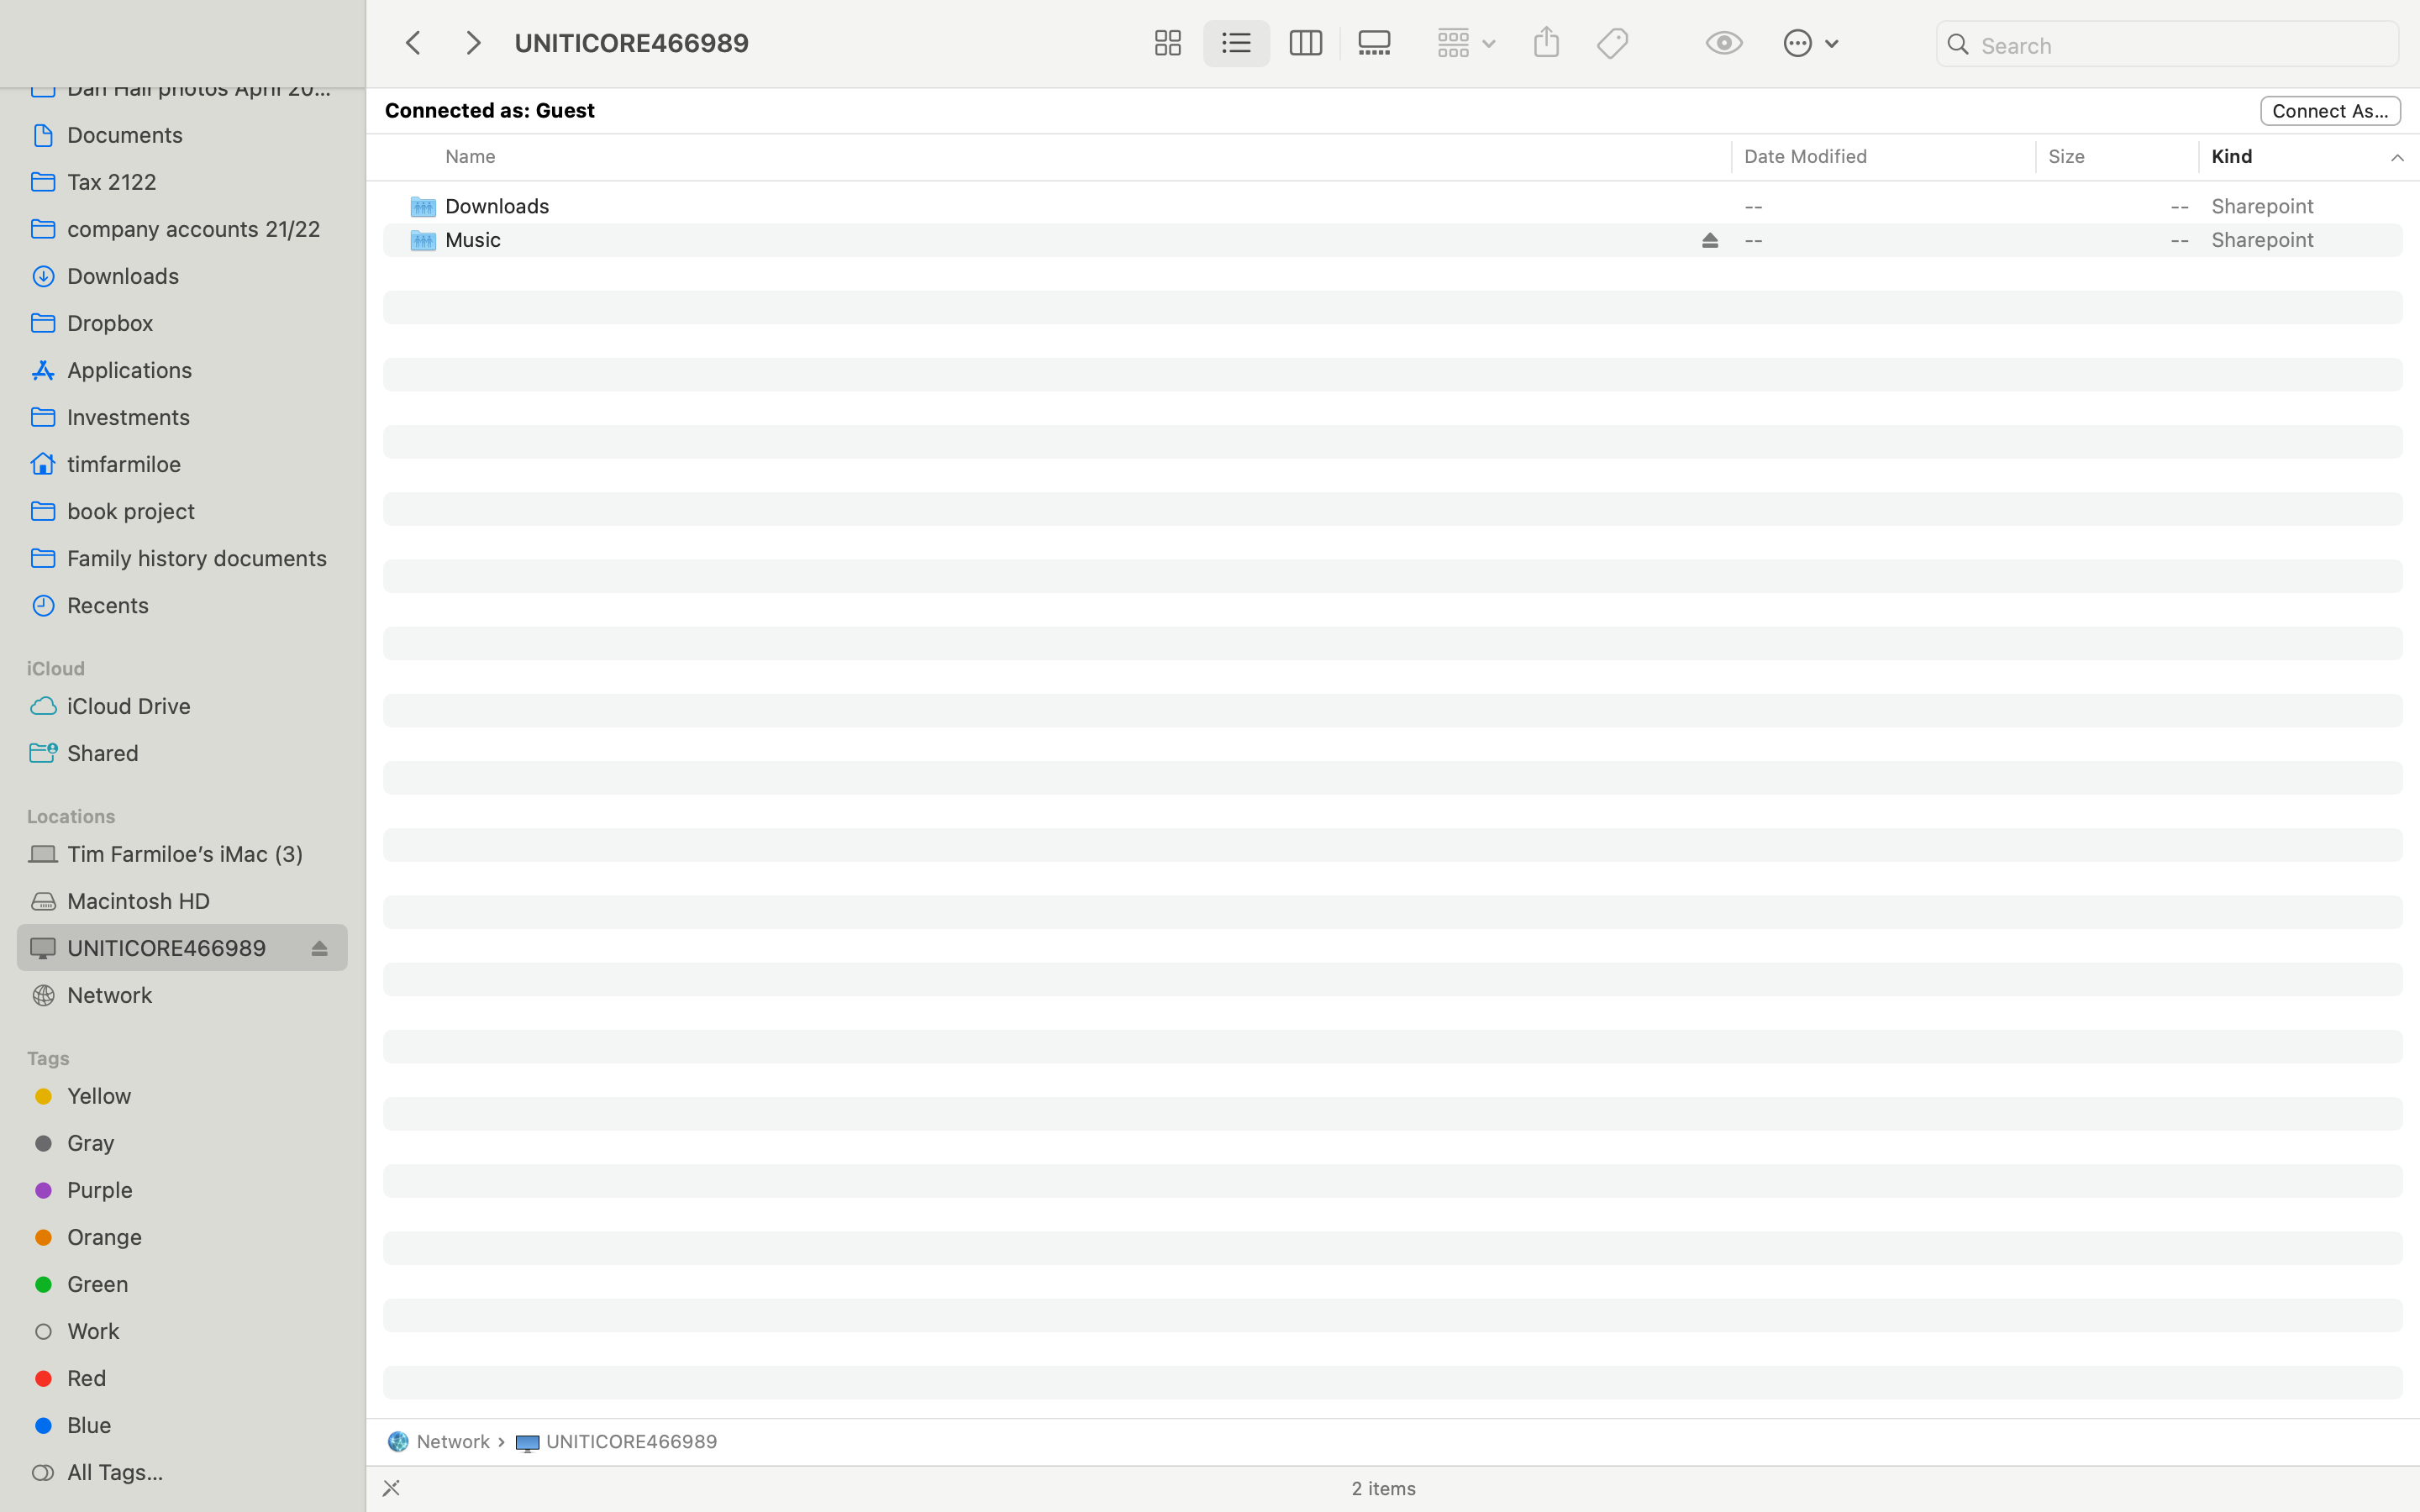
Task: Click the Search field
Action: pos(2166,45)
